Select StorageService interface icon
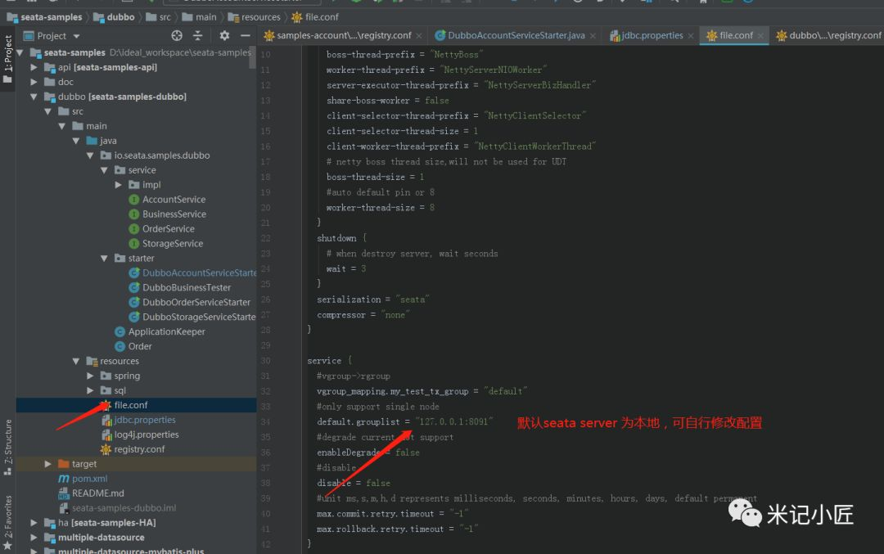The image size is (884, 554). (x=133, y=244)
